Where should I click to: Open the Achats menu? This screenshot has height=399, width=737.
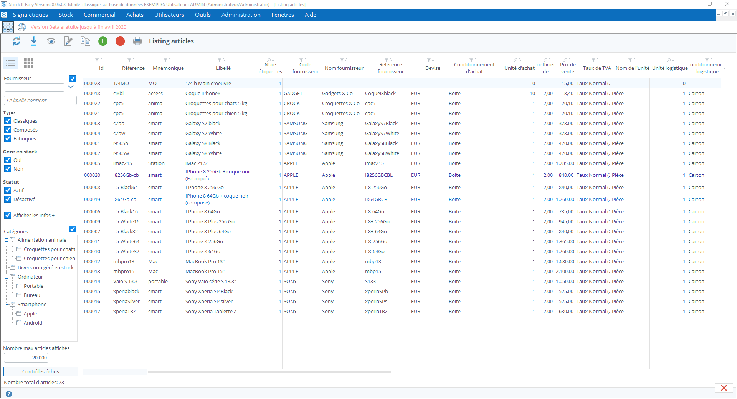[135, 15]
